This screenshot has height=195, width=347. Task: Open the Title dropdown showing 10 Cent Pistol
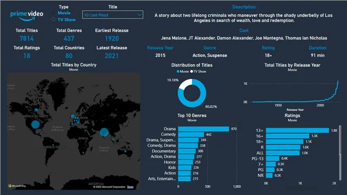pos(112,15)
